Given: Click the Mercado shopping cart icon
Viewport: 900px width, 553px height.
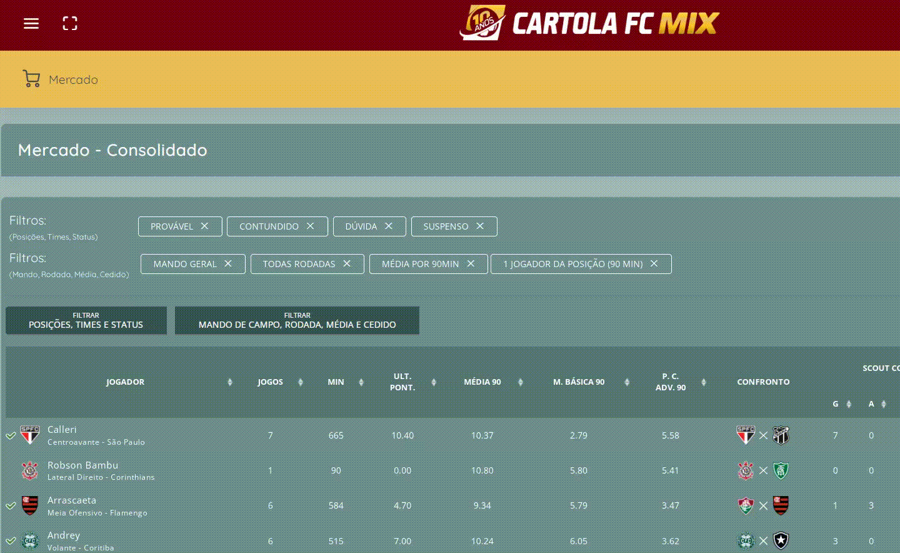Looking at the screenshot, I should point(31,78).
